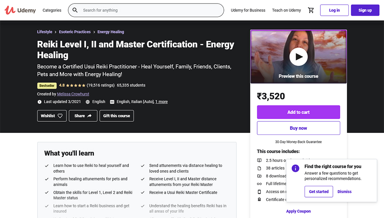This screenshot has height=218, width=384.
Task: Go to Lifestyle breadcrumb
Action: (x=45, y=32)
